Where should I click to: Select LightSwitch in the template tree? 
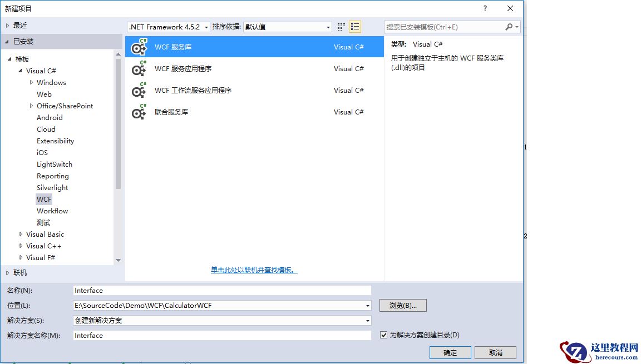(x=55, y=164)
